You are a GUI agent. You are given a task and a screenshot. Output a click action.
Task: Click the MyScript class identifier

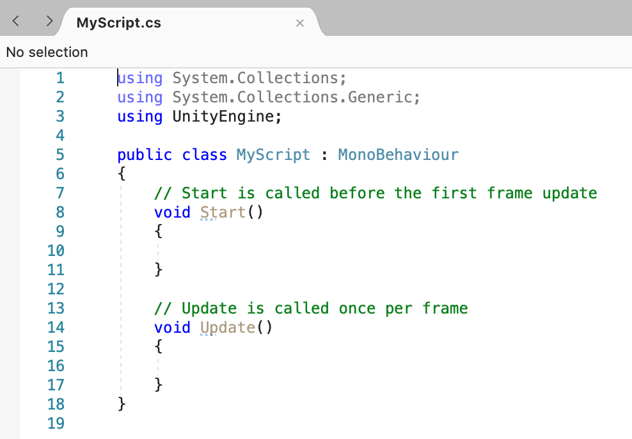point(273,154)
